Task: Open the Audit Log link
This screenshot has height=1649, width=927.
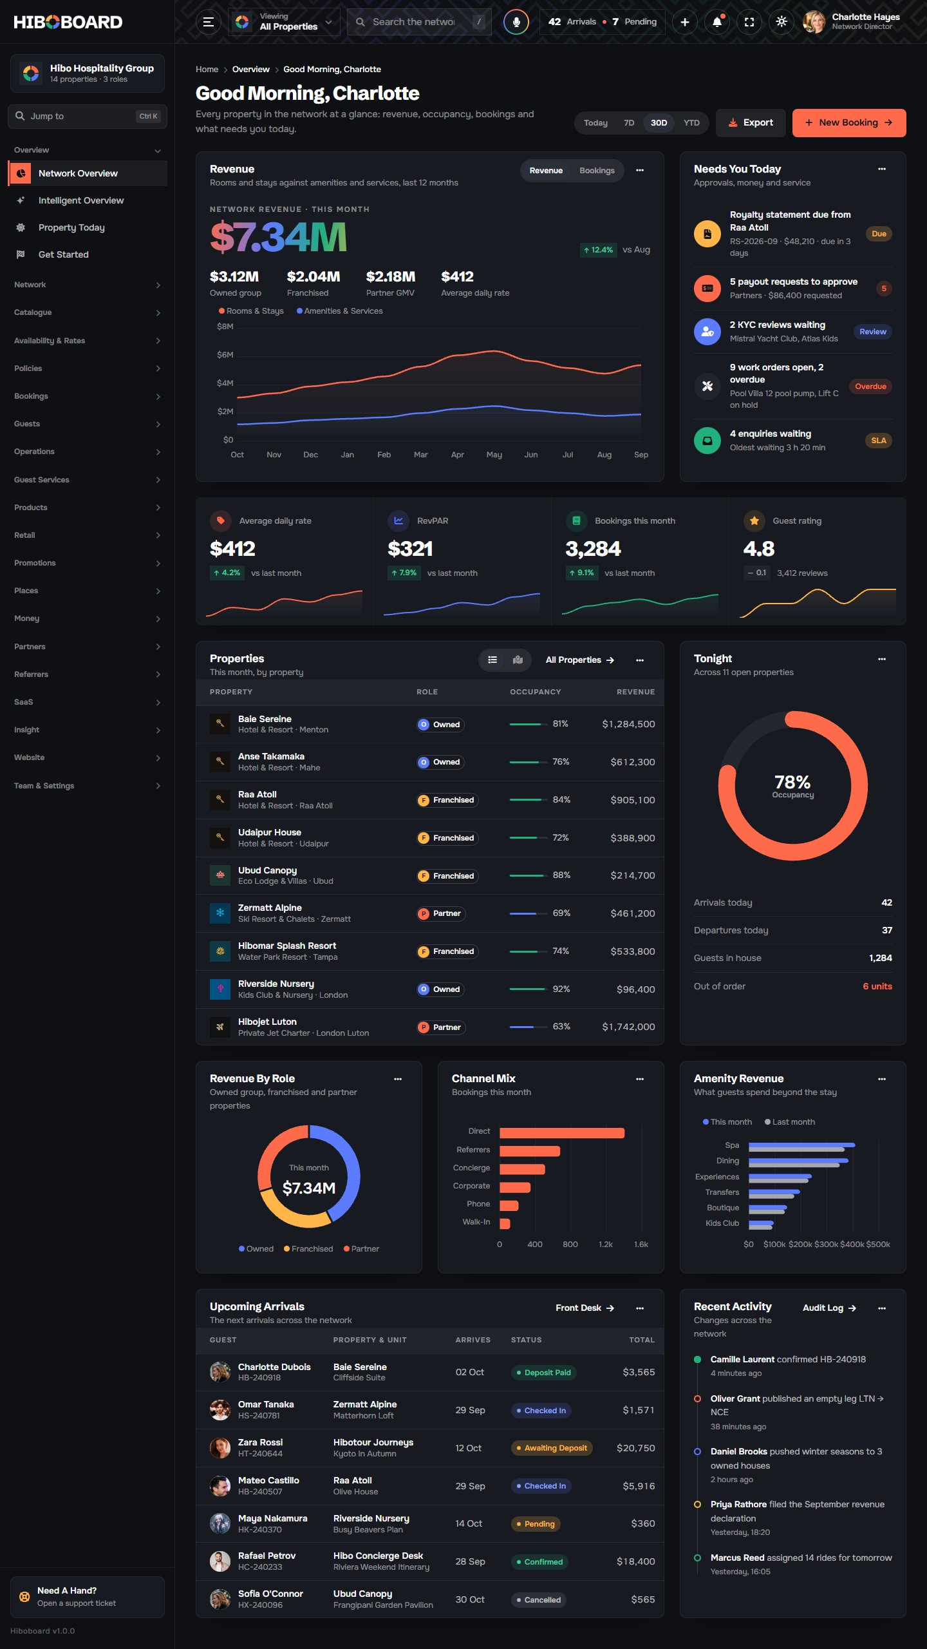Action: pos(830,1308)
